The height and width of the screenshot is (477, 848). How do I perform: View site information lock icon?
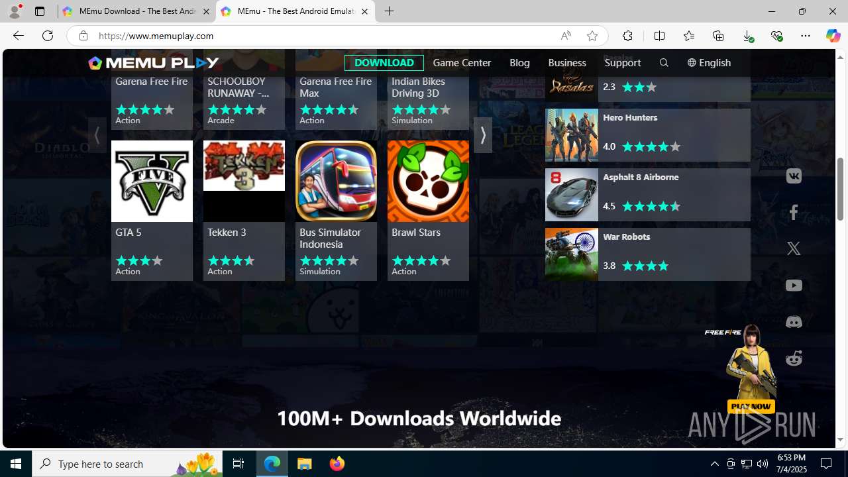83,36
